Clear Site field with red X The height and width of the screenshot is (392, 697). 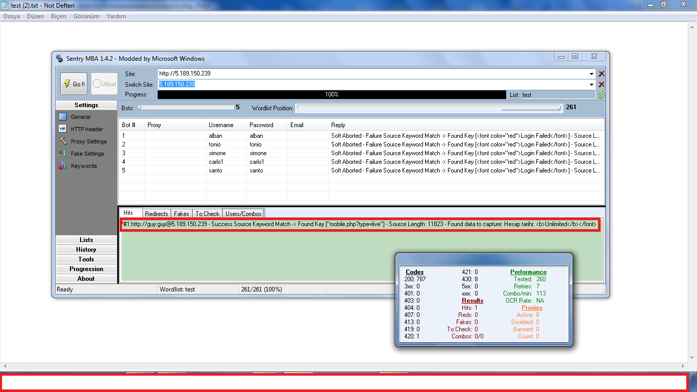pyautogui.click(x=602, y=74)
